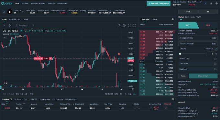220x120 pixels.
Task: Select the 5d chart range
Action: click(22, 94)
